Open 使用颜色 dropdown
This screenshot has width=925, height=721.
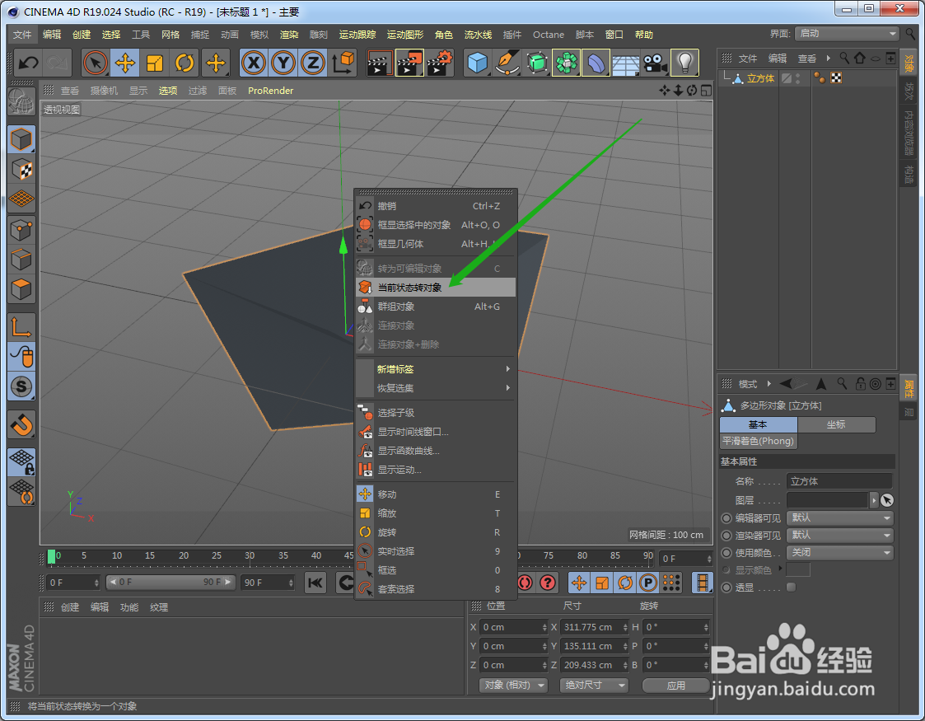click(841, 552)
